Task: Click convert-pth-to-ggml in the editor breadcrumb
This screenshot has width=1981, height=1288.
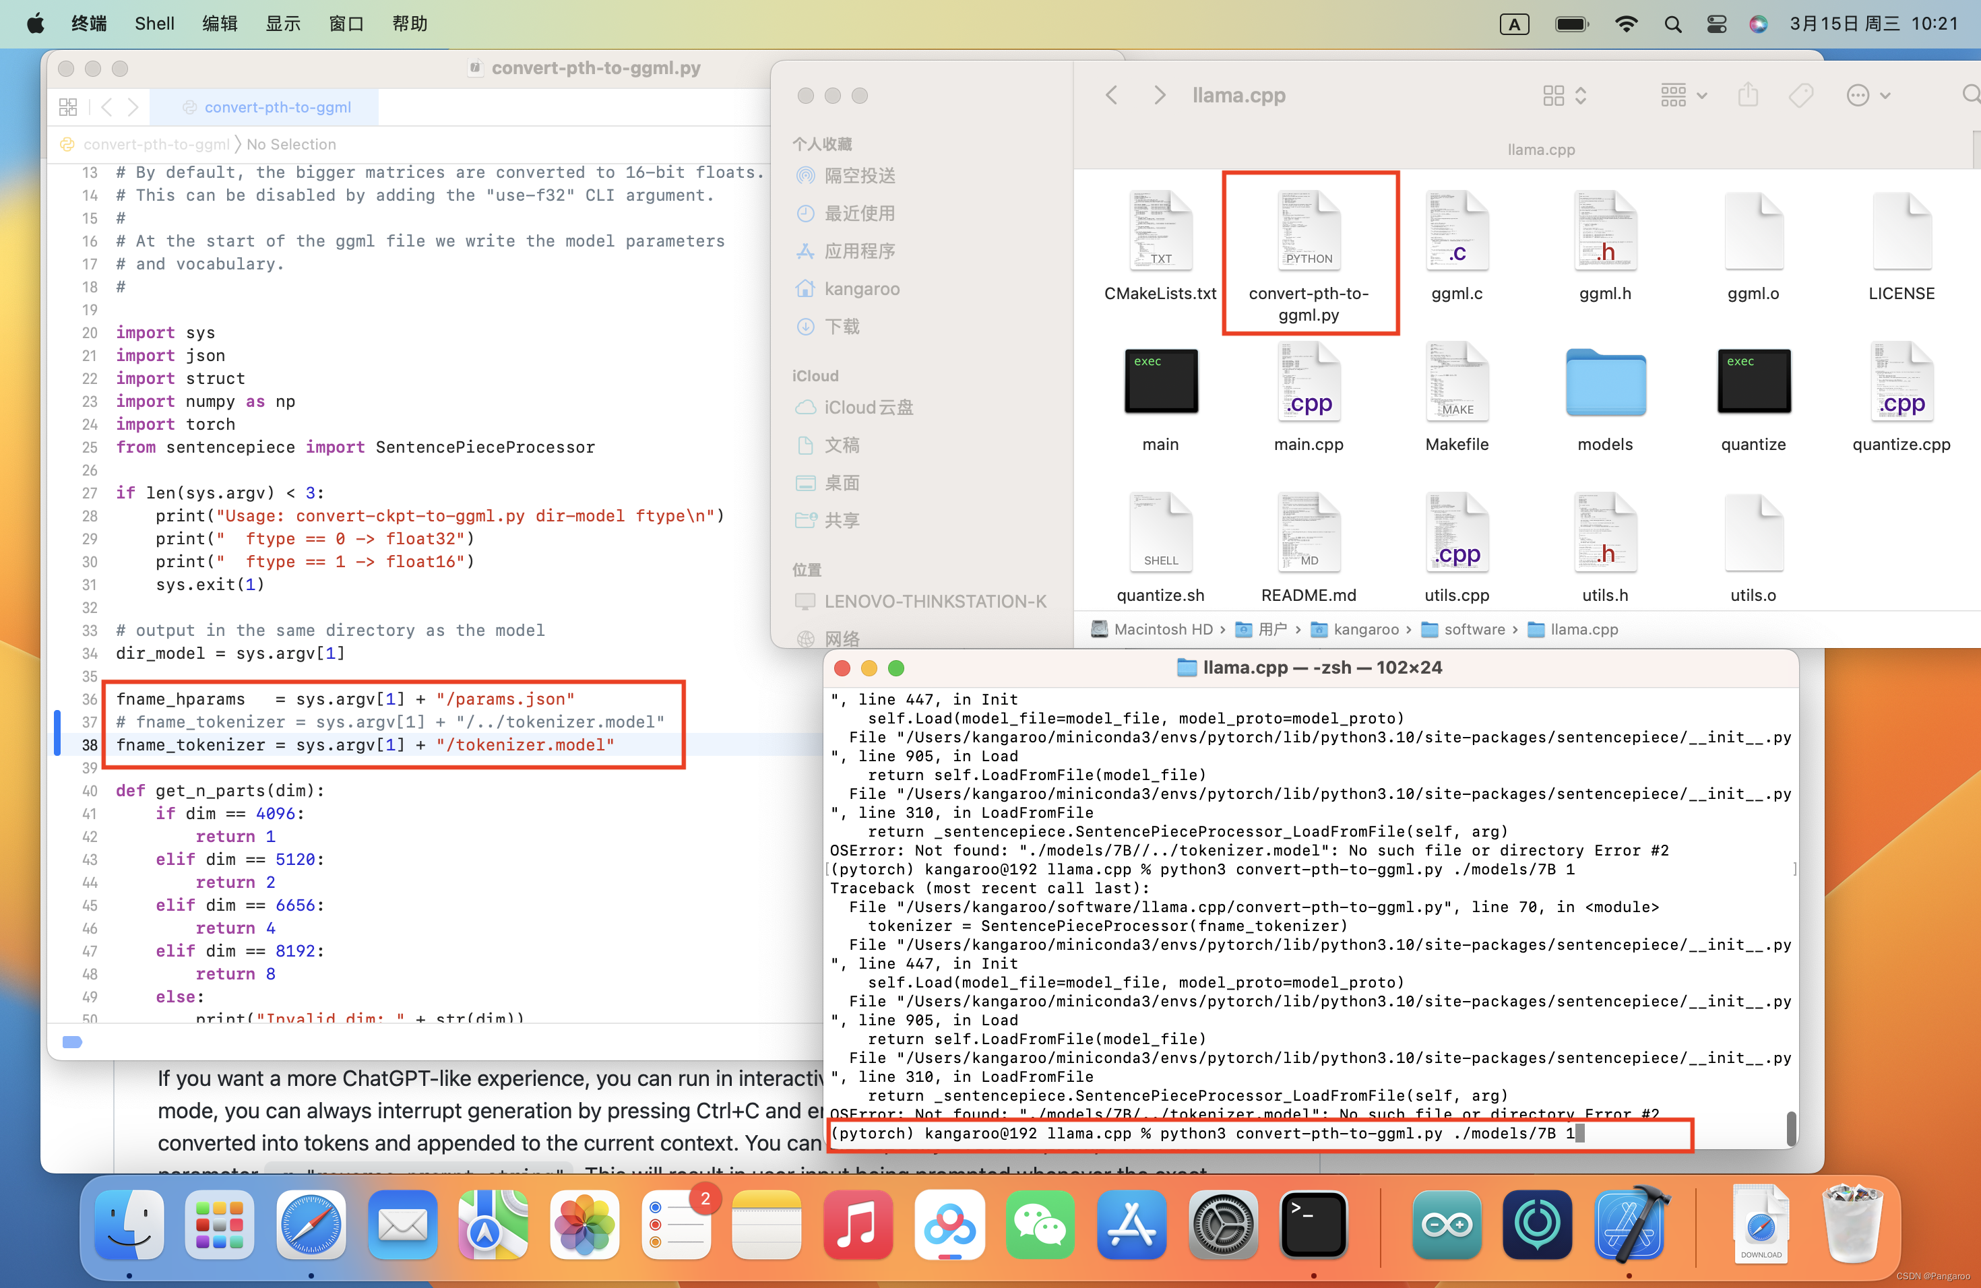Action: 156,144
